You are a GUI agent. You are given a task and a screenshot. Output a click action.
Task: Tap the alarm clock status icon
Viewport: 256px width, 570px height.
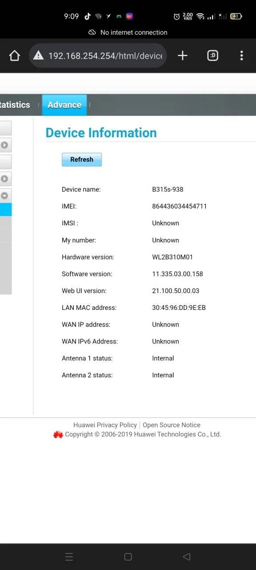(176, 16)
